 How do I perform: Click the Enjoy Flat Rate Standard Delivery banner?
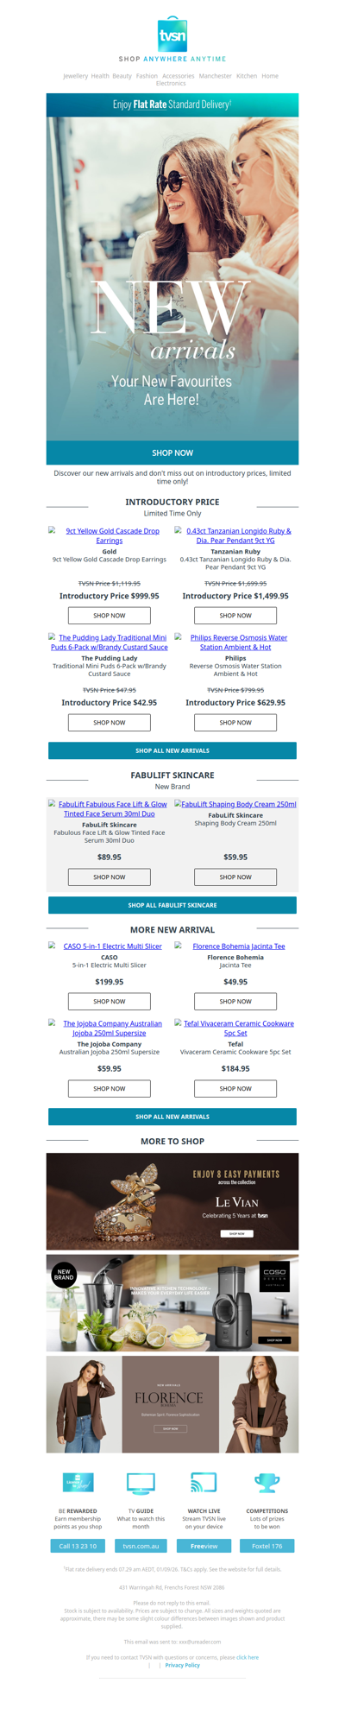172,104
